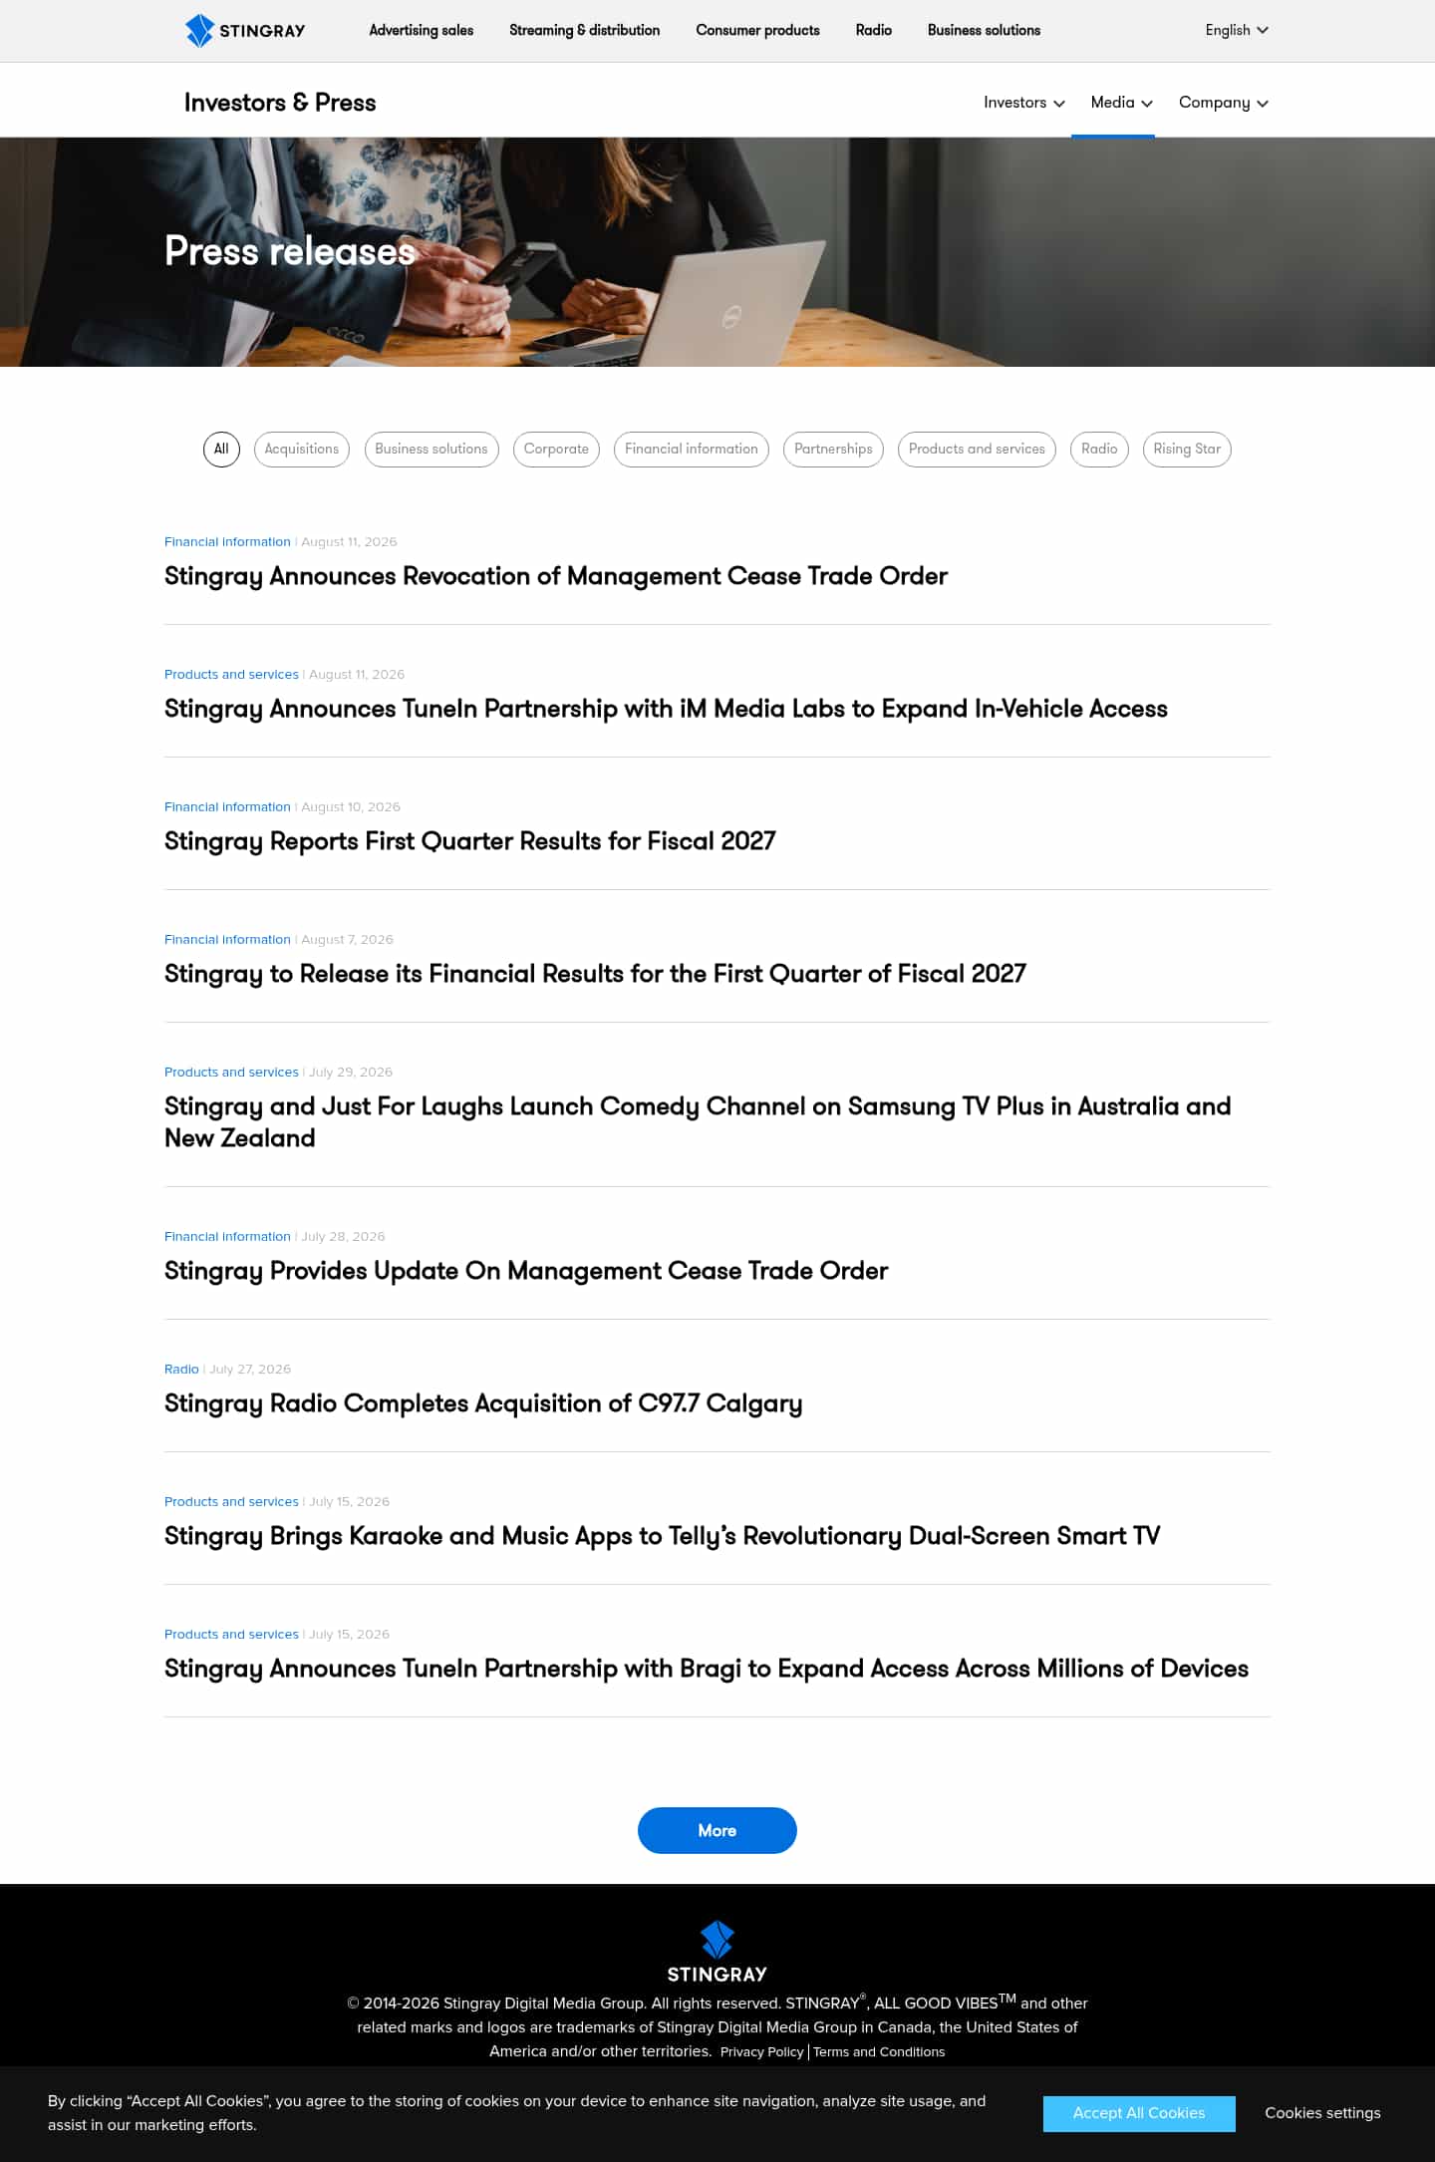Filter press releases by Business solutions

[x=431, y=450]
